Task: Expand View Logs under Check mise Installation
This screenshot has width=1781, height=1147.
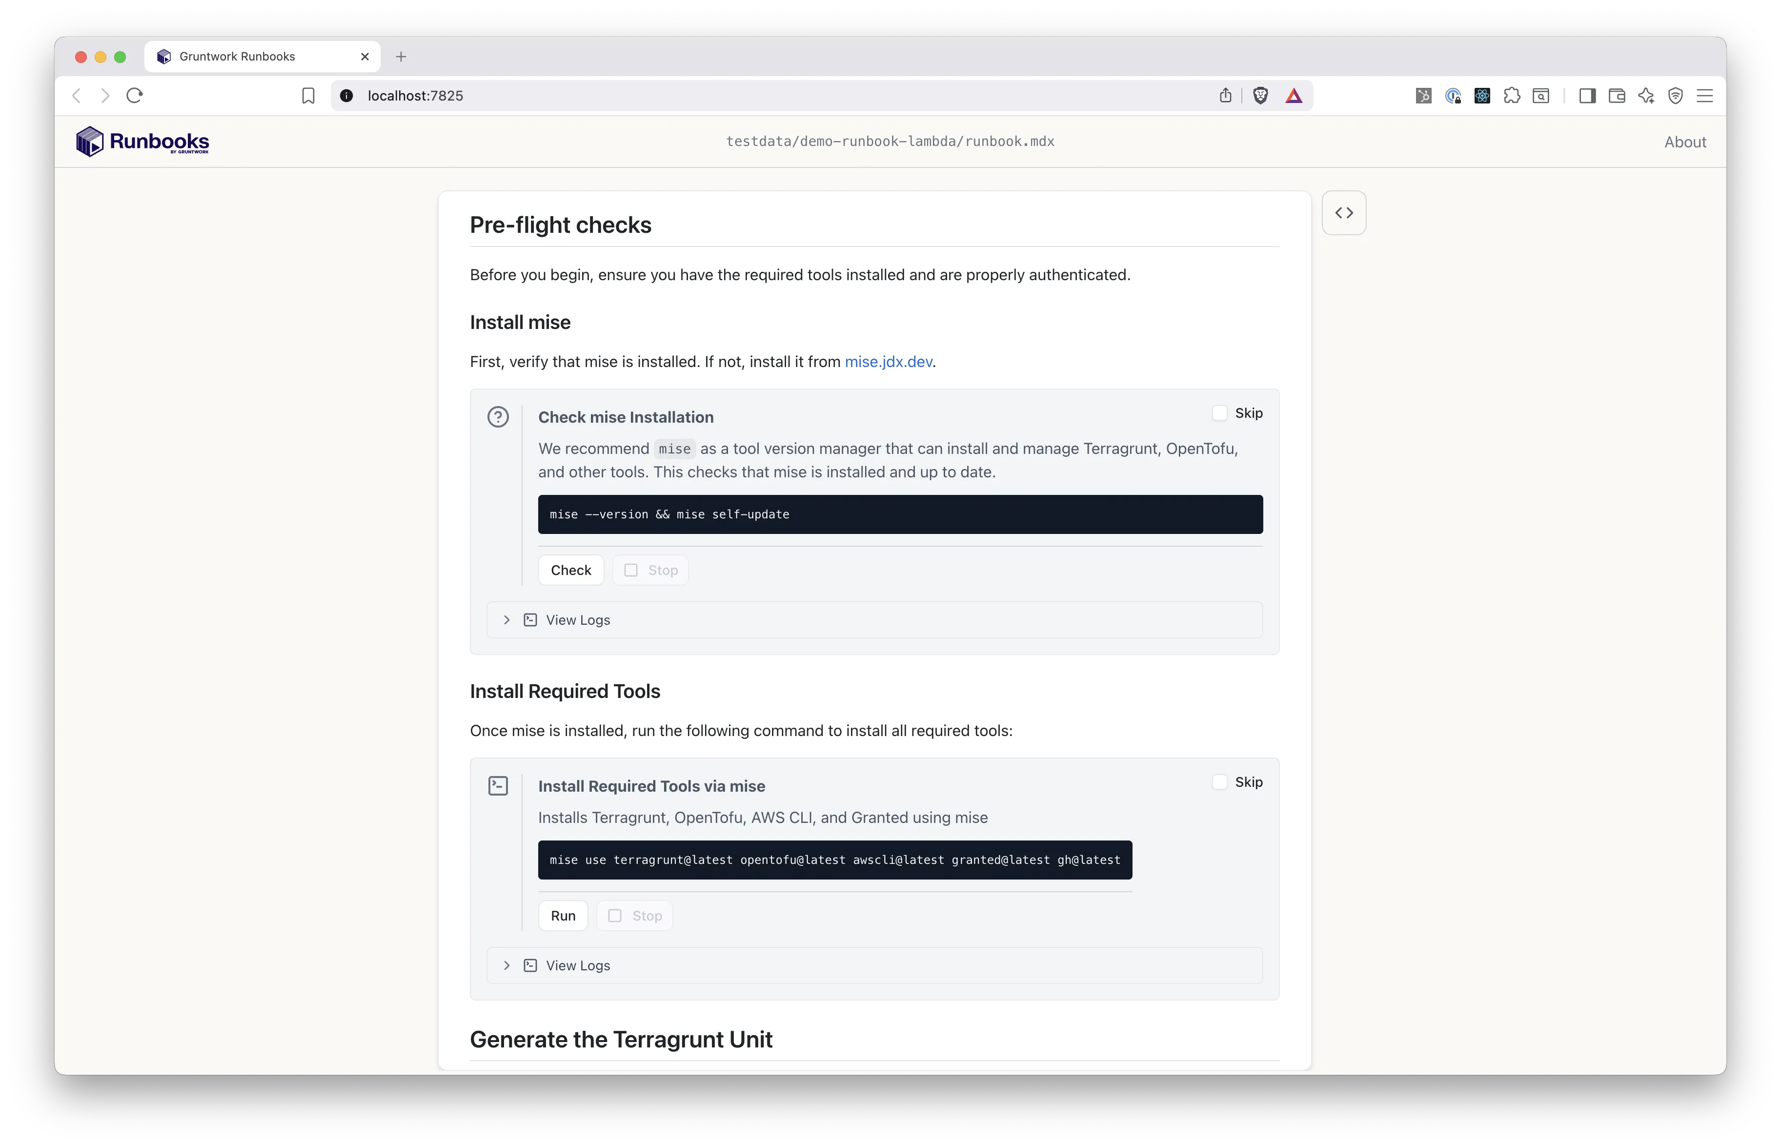Action: tap(578, 620)
